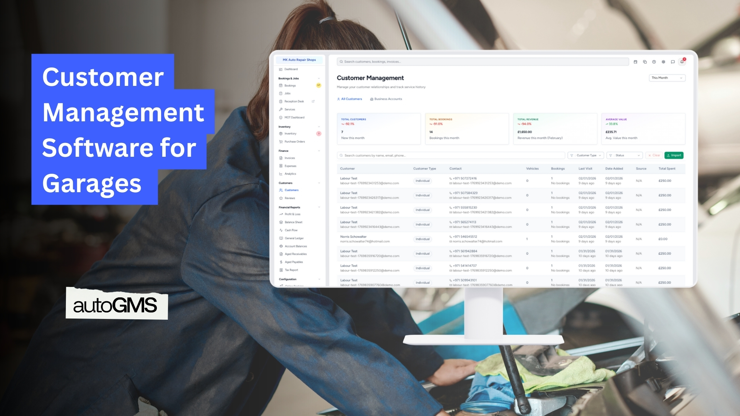Image resolution: width=740 pixels, height=416 pixels.
Task: Open the help question-mark icon
Action: click(654, 62)
